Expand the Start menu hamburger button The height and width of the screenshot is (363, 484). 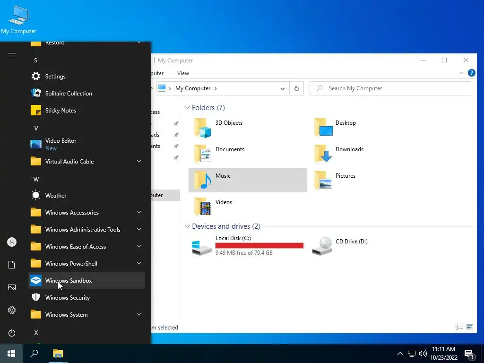[x=12, y=55]
